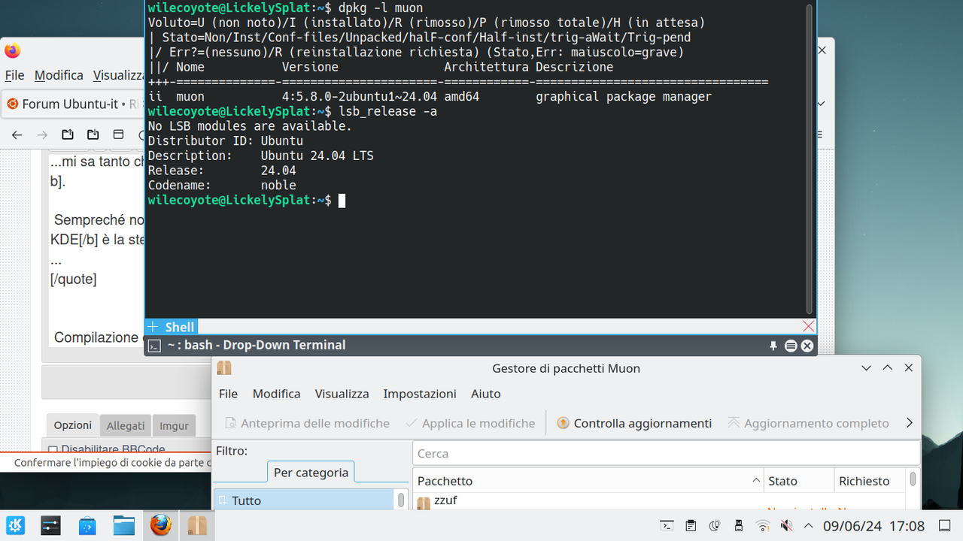Switch to Muon via taskbar icon
This screenshot has width=963, height=541.
point(197,525)
